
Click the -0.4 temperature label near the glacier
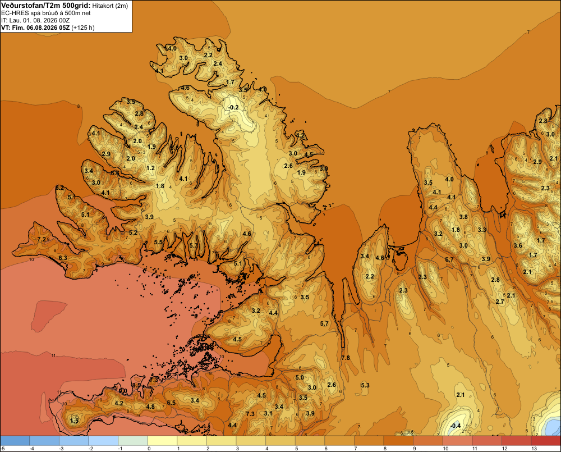coord(455,426)
